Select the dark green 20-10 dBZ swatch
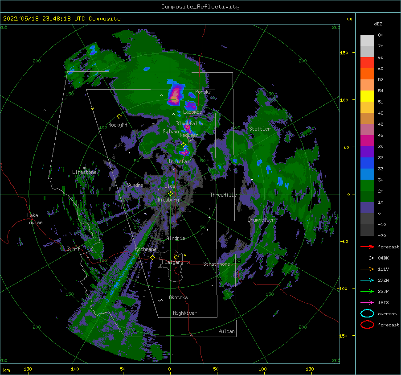 click(x=367, y=196)
